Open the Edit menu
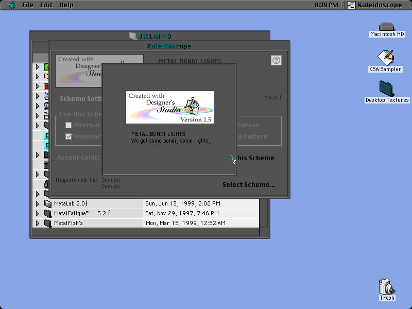Screen dimensions: 412x309 (46, 5)
